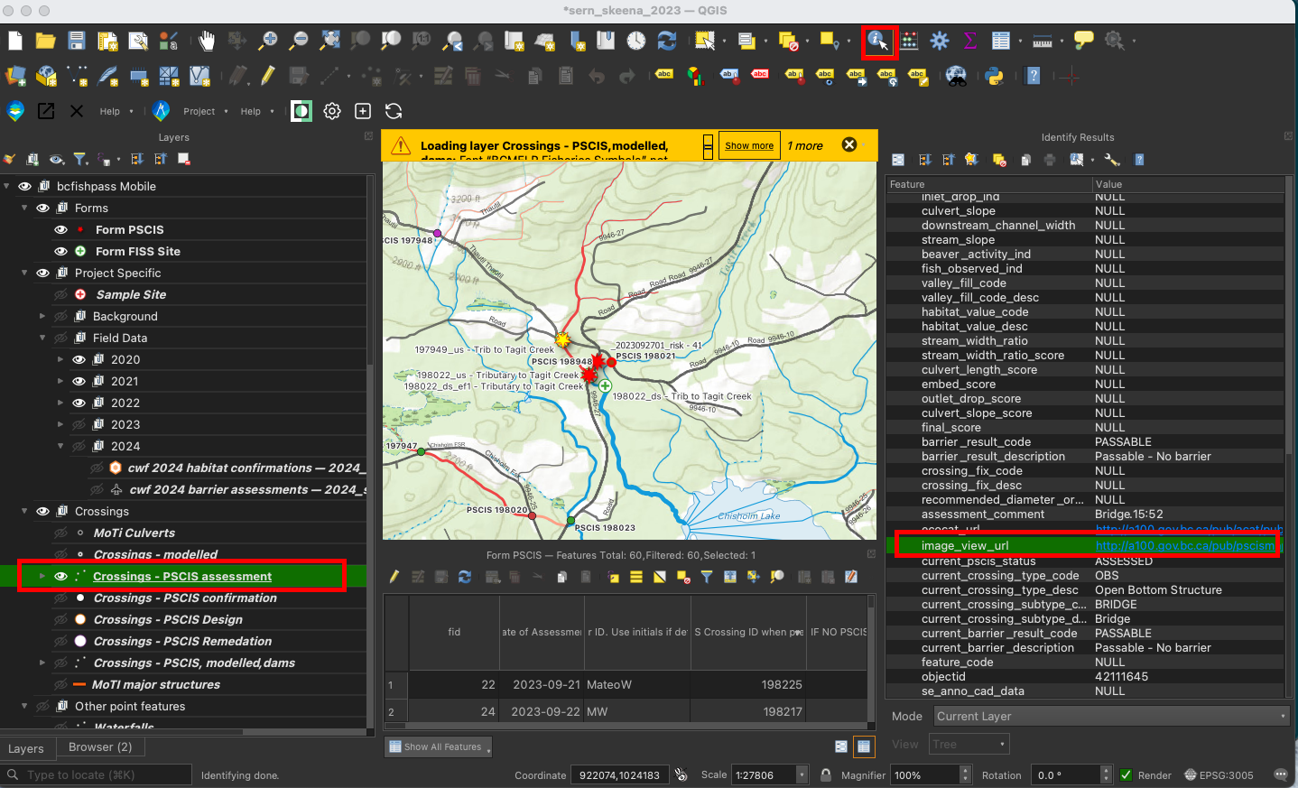Collapse the Field Data group
Viewport: 1298px width, 788px height.
coord(42,338)
